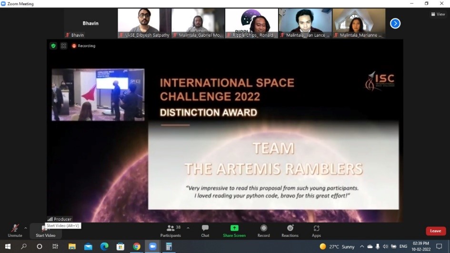
Task: Show next page of participant thumbnails
Action: [395, 23]
